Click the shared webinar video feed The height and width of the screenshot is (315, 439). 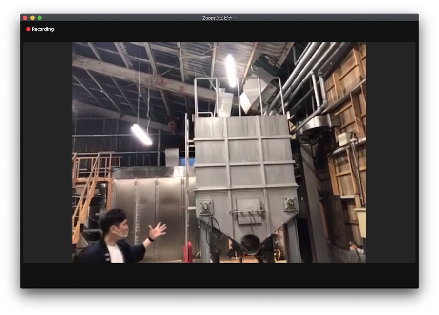[x=219, y=153]
